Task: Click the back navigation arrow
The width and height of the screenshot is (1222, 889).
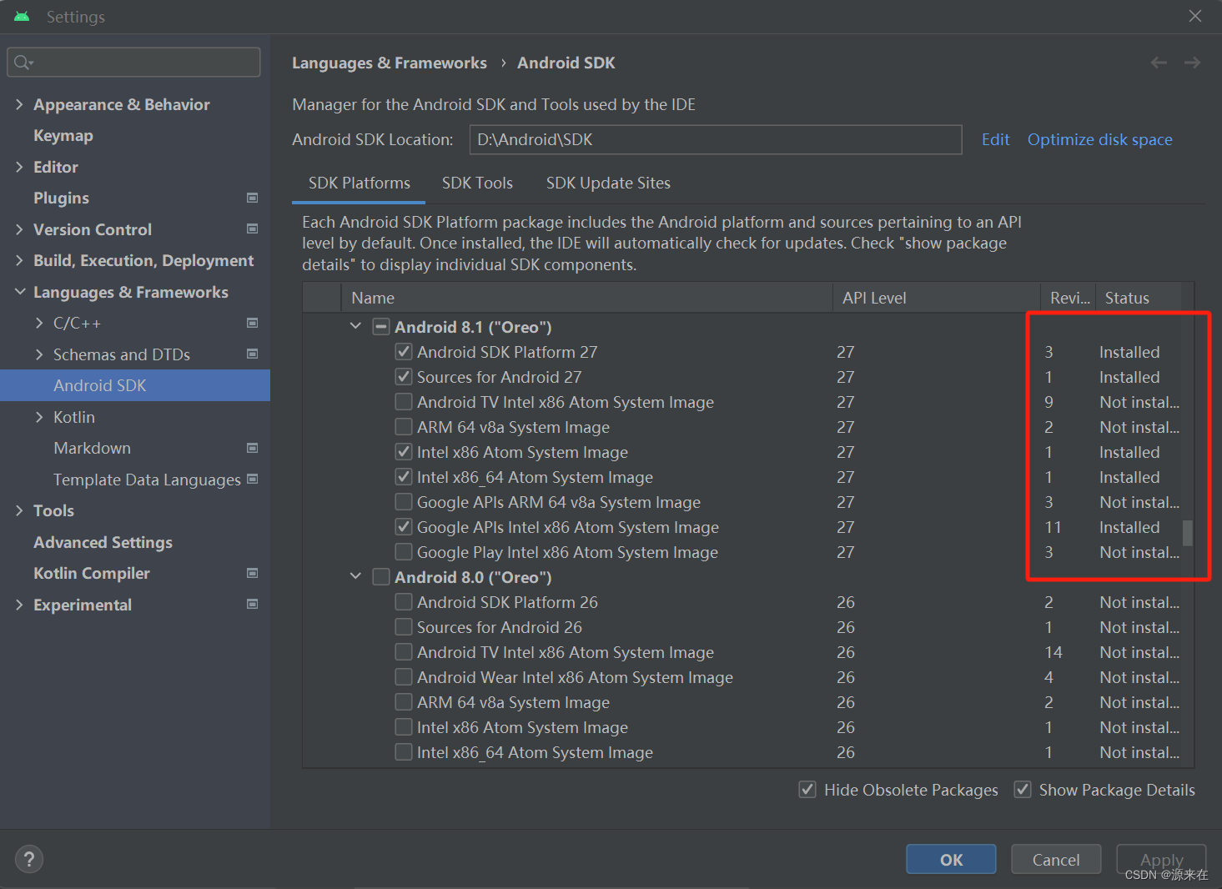Action: point(1159,63)
